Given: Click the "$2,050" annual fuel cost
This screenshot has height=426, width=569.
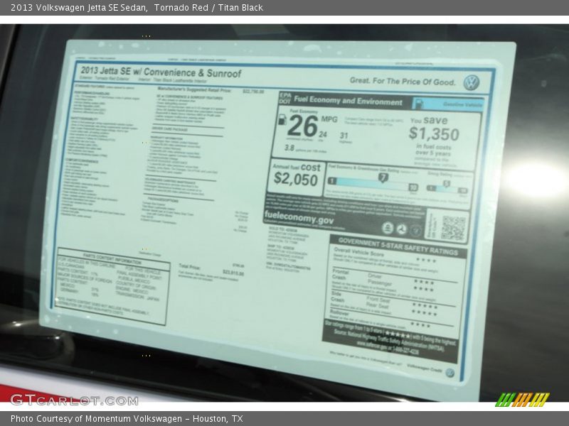Looking at the screenshot, I should (x=296, y=179).
